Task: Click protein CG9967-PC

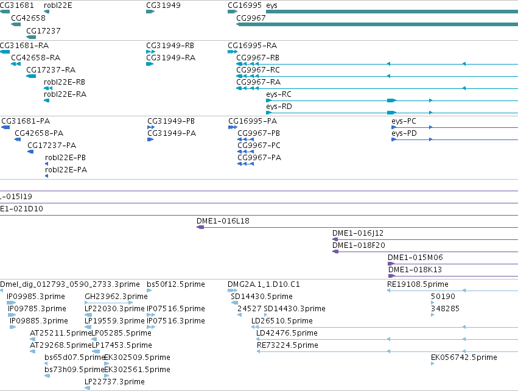Action: pyautogui.click(x=259, y=146)
